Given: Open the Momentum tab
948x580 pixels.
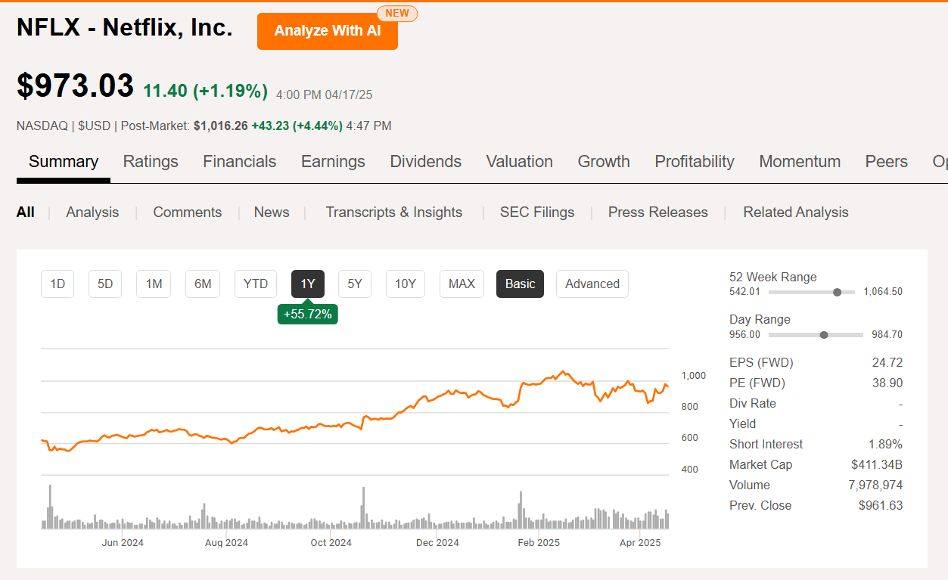Looking at the screenshot, I should coord(800,161).
